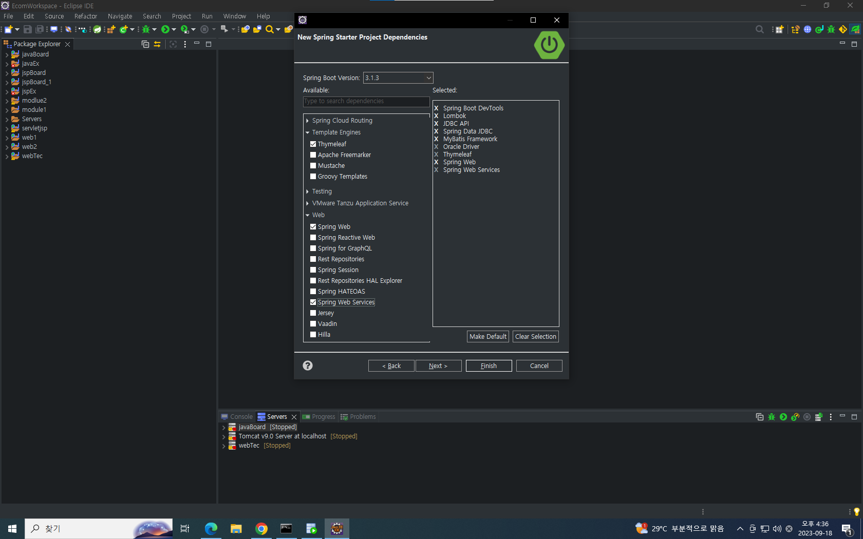Click the debug server icon in Servers view
Image resolution: width=863 pixels, height=539 pixels.
coord(772,417)
